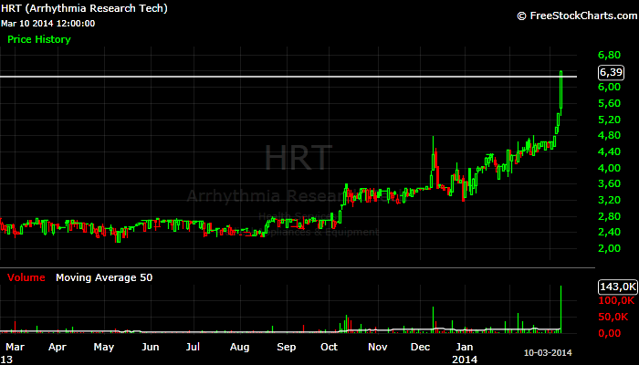
Task: Click the HRT (Arrhythmia Research Tech) title
Action: tap(84, 8)
